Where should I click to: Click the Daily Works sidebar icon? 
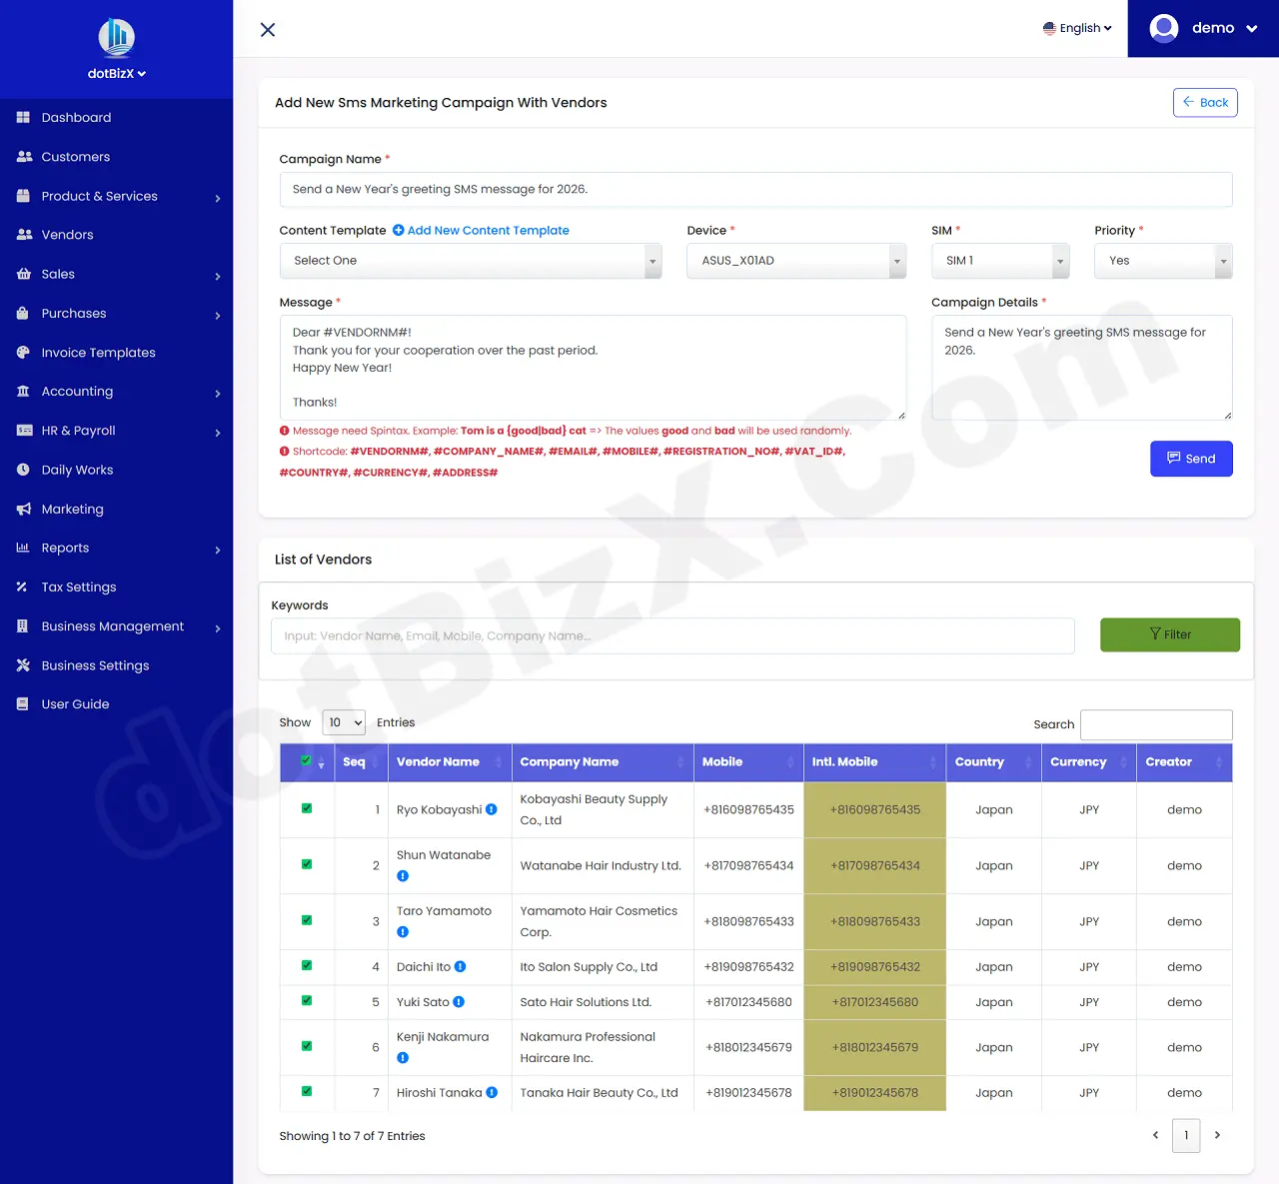22,470
